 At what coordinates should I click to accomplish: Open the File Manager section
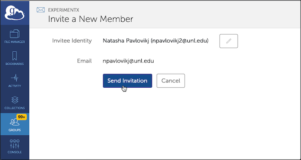pos(14,36)
